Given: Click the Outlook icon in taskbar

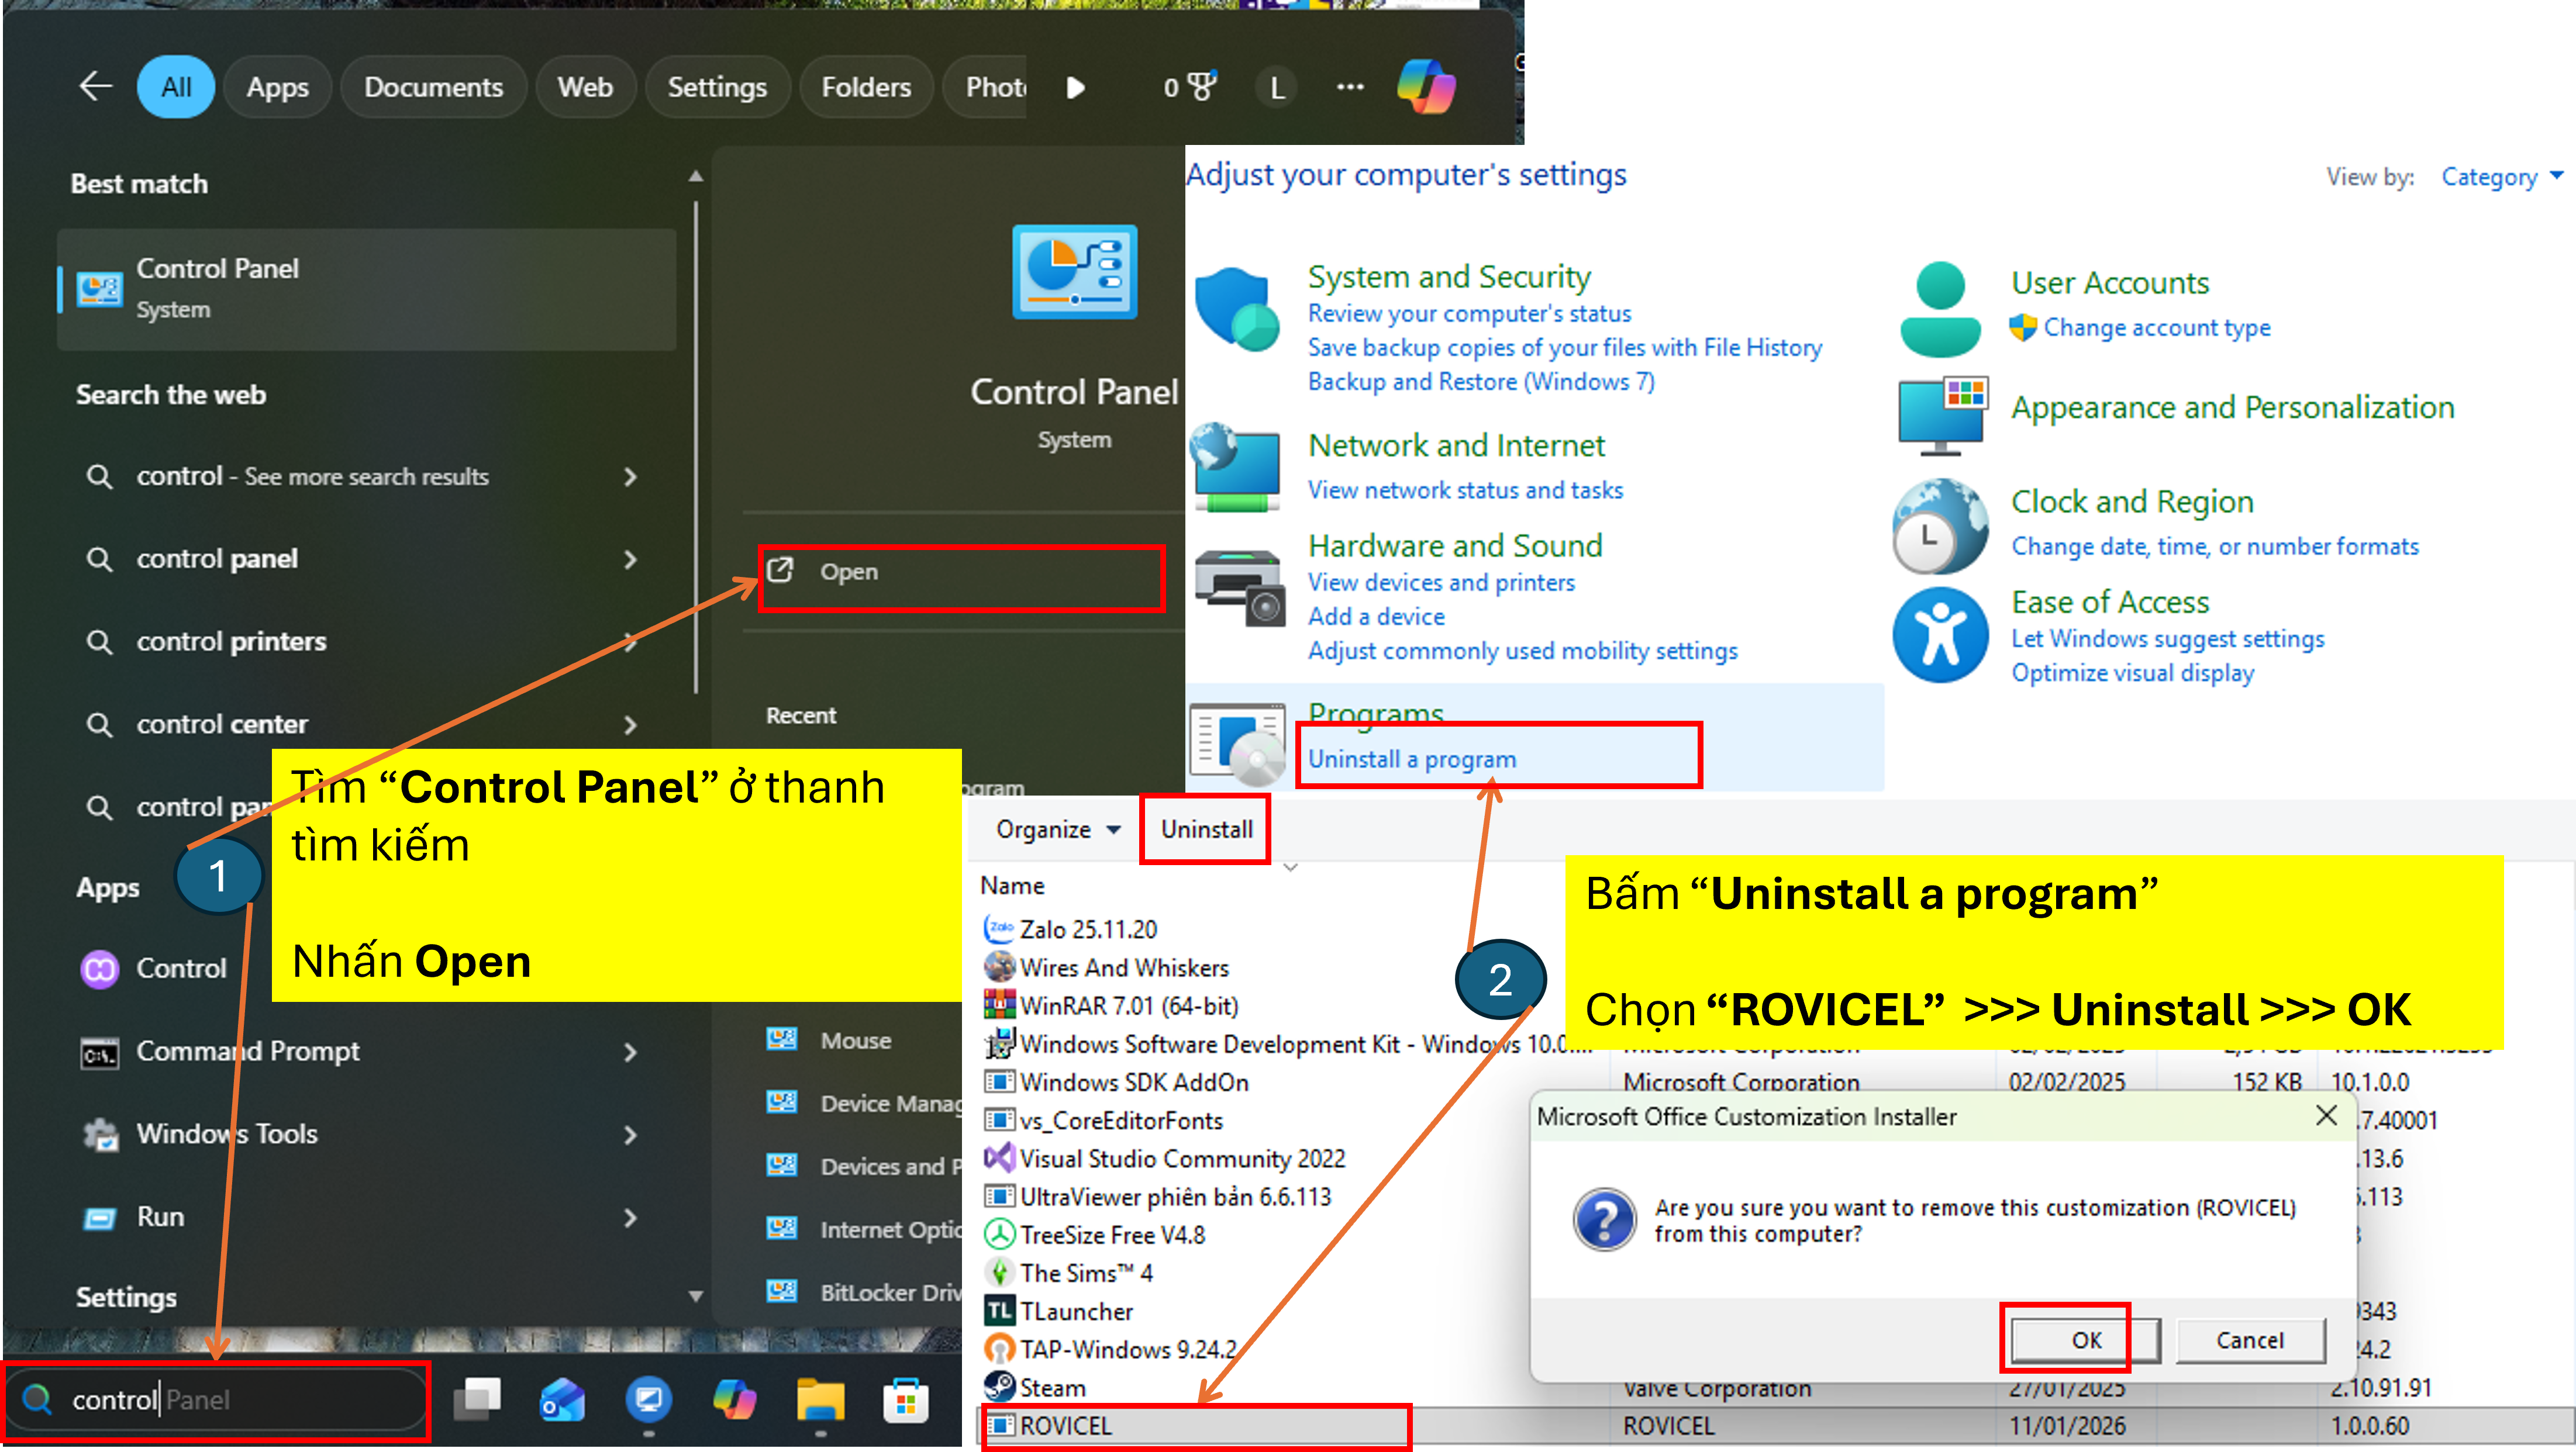Looking at the screenshot, I should pos(562,1400).
